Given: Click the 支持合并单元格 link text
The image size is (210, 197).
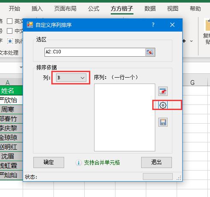Looking at the screenshot, I should point(102,162).
